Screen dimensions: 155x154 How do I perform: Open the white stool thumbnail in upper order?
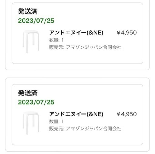[31, 41]
